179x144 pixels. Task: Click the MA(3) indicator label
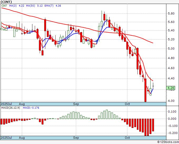(13, 6)
